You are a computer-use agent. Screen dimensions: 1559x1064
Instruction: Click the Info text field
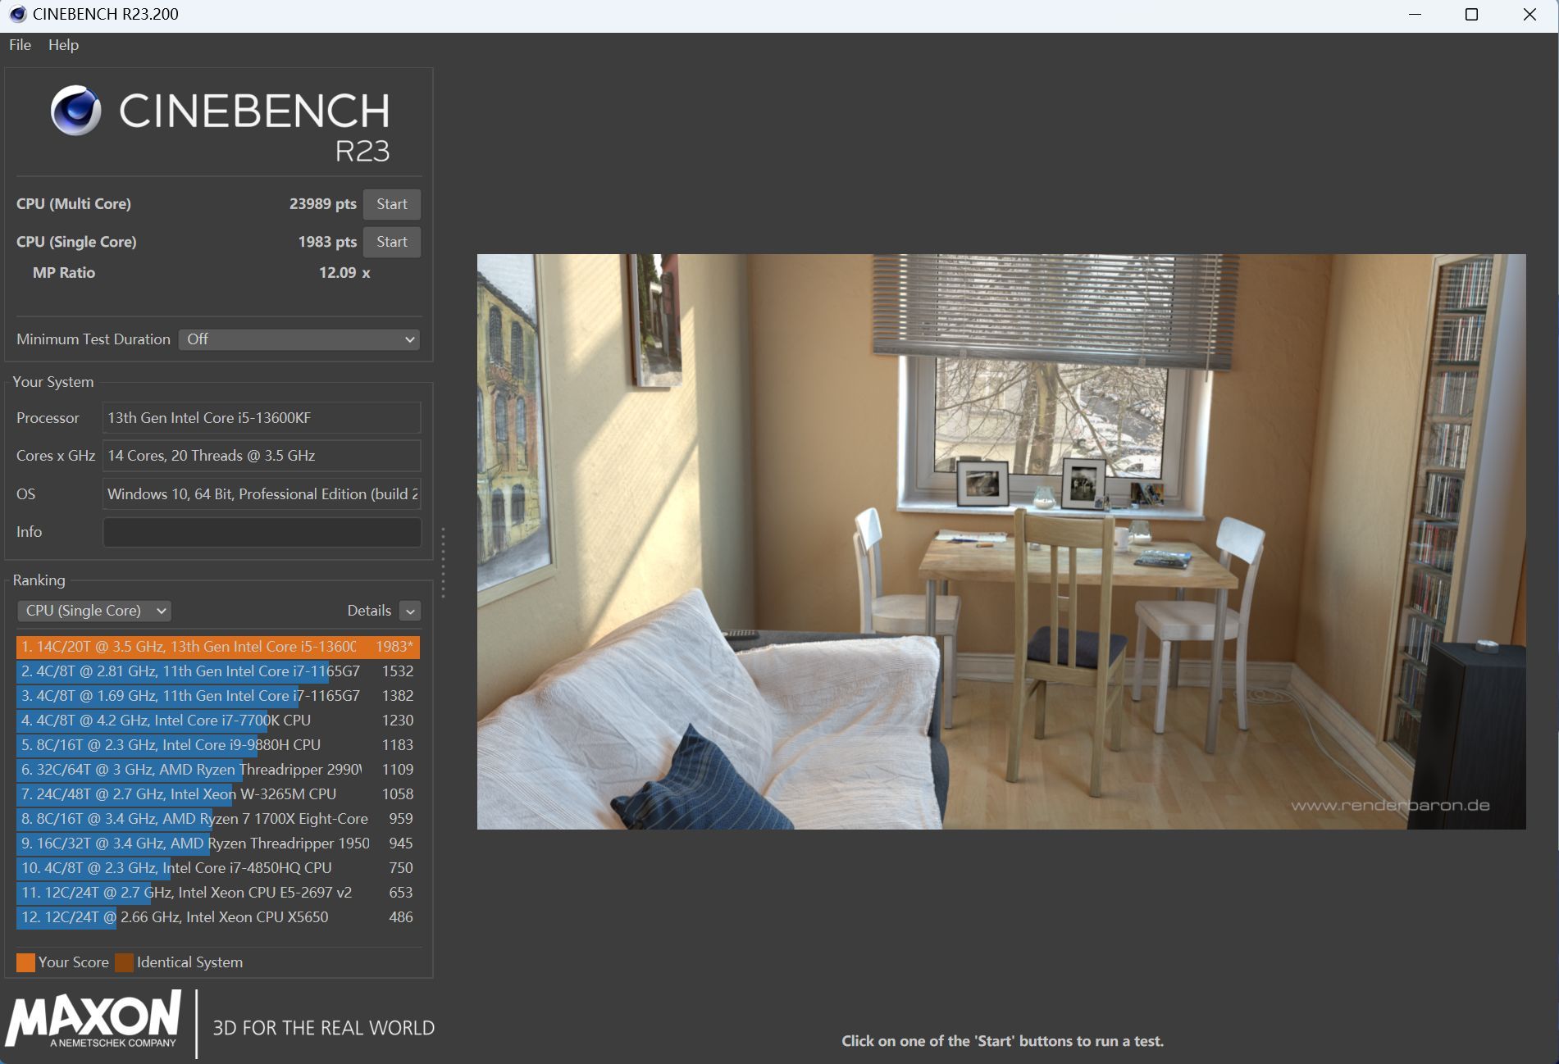pos(262,532)
